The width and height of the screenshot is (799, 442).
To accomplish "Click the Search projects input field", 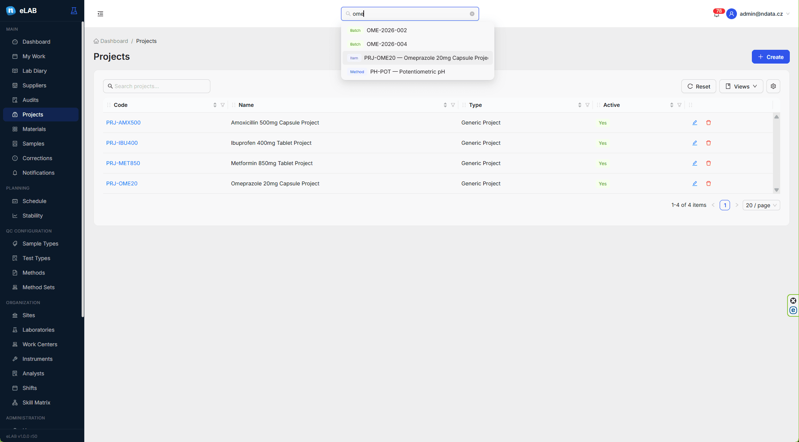I will (x=156, y=86).
